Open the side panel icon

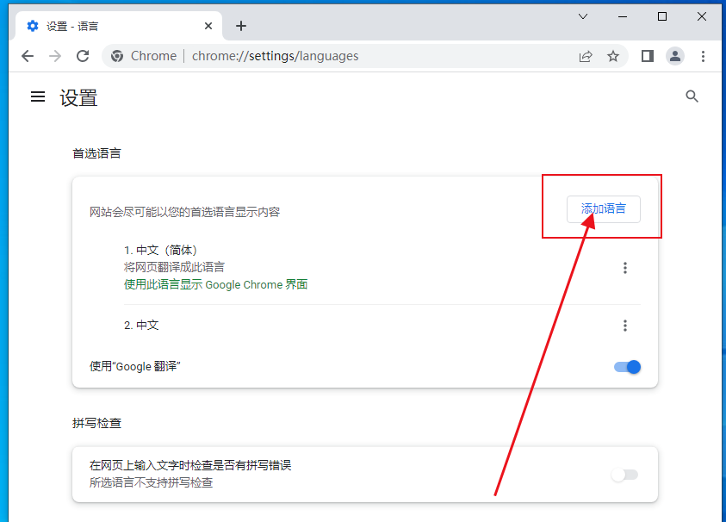pos(647,56)
